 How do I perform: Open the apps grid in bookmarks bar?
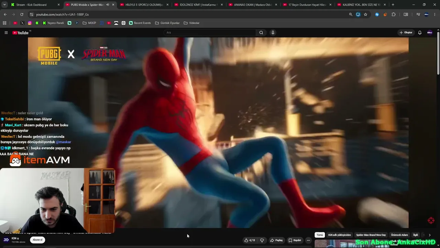point(4,23)
